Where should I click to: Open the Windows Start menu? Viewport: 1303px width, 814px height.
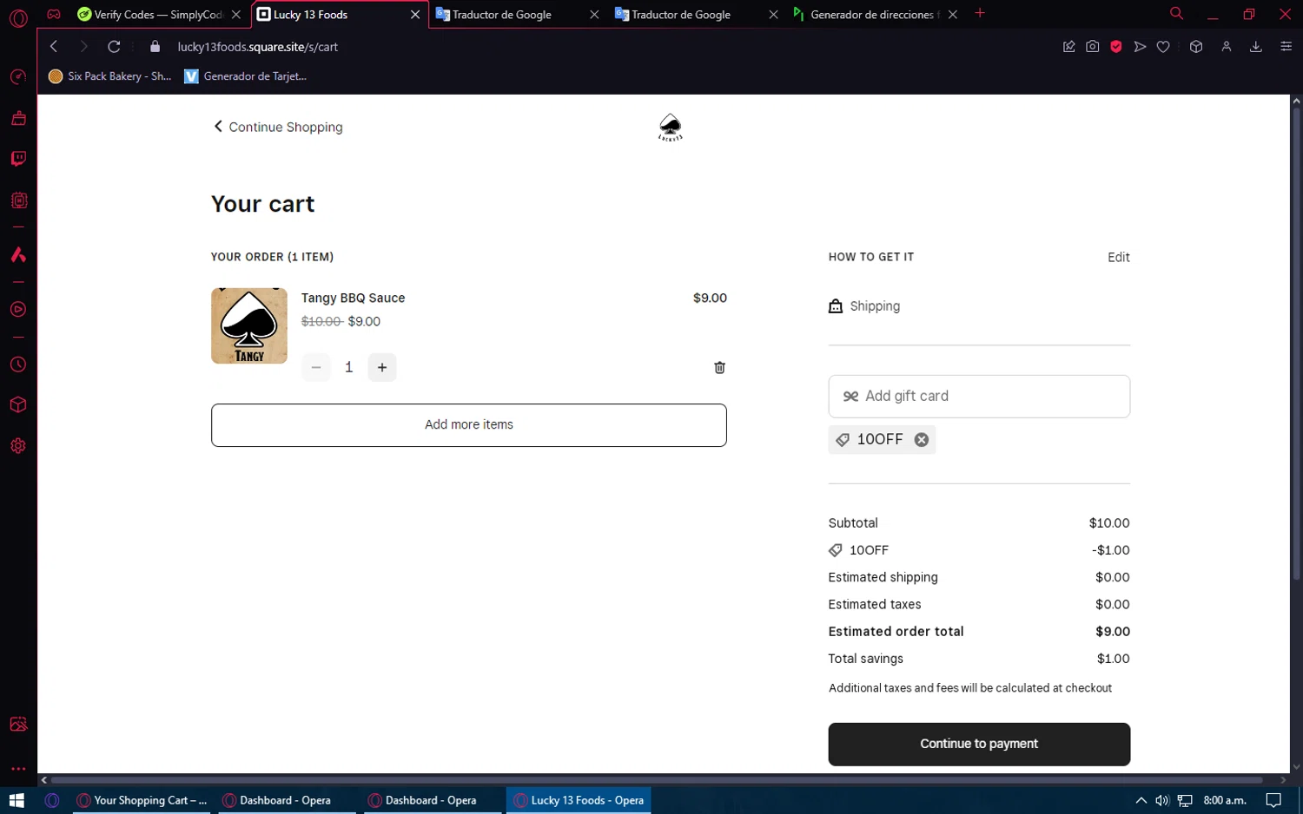17,800
